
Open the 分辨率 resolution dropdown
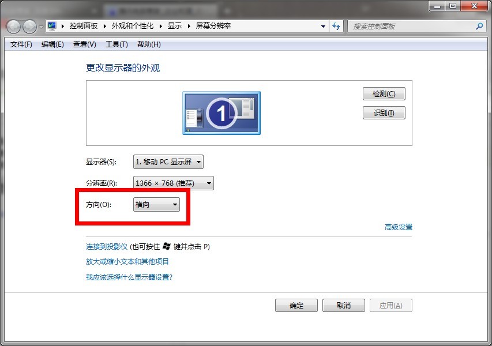pos(174,183)
